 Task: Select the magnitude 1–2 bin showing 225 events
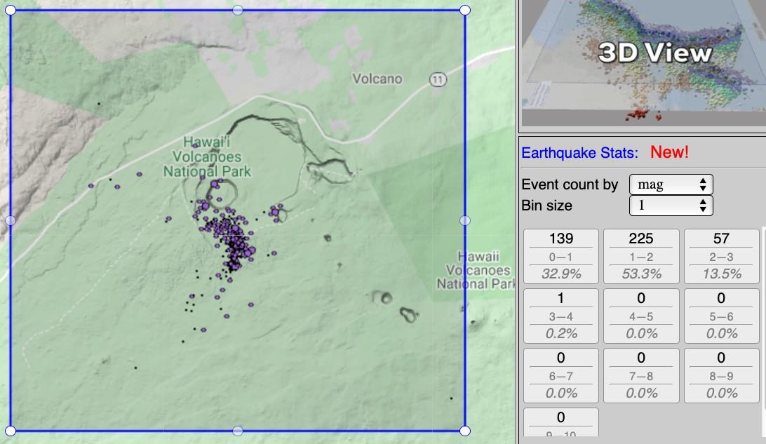click(x=641, y=256)
